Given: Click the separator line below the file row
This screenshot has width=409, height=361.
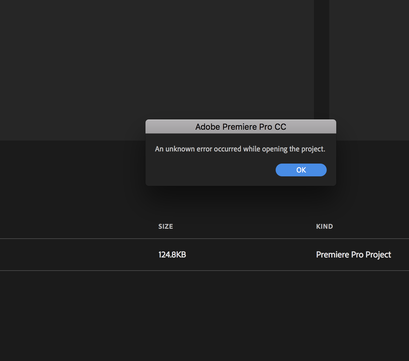Looking at the screenshot, I should tap(80, 272).
